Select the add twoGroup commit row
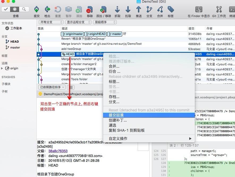Screen dimensions: 235x177 [136, 49]
